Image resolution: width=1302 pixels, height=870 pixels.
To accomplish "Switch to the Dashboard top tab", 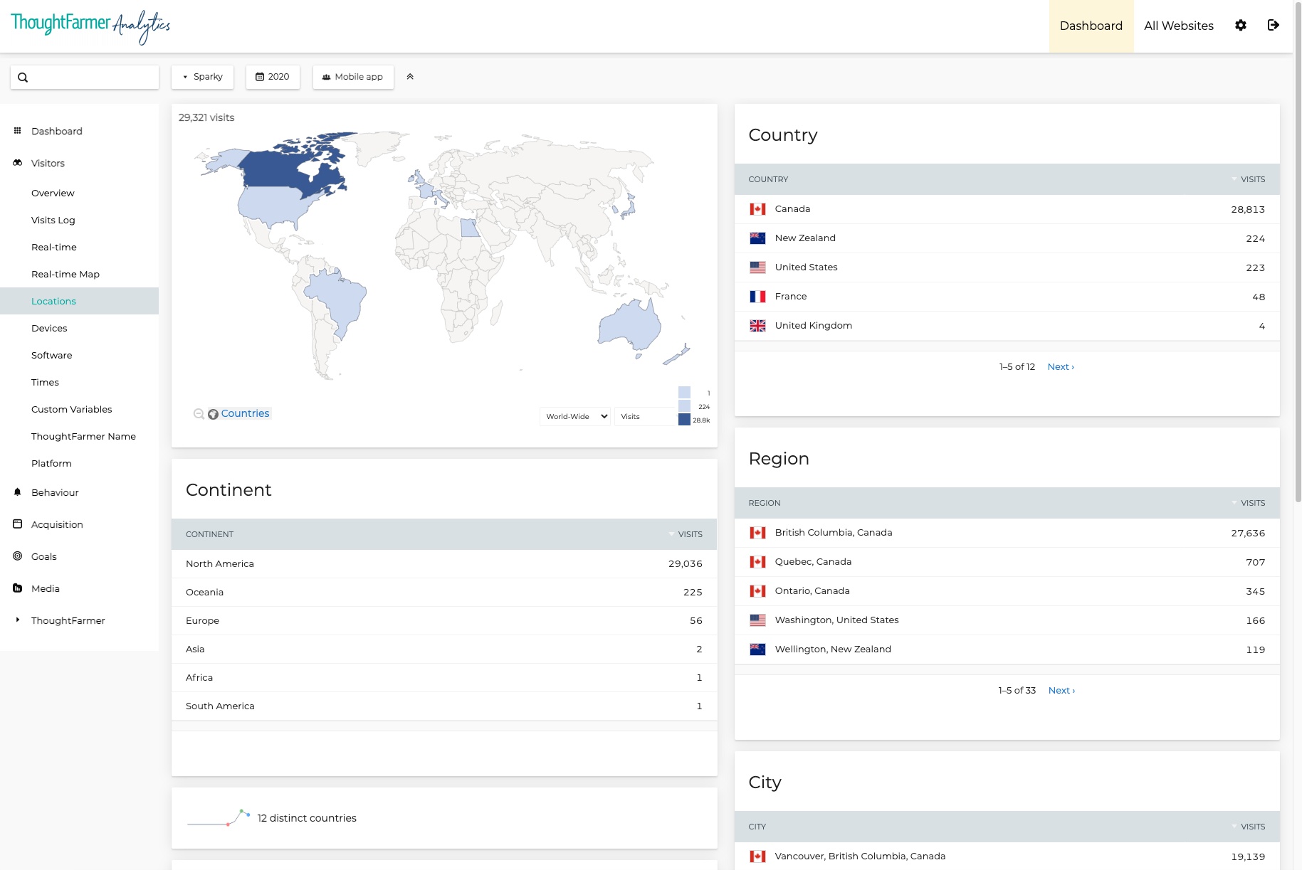I will pos(1091,26).
